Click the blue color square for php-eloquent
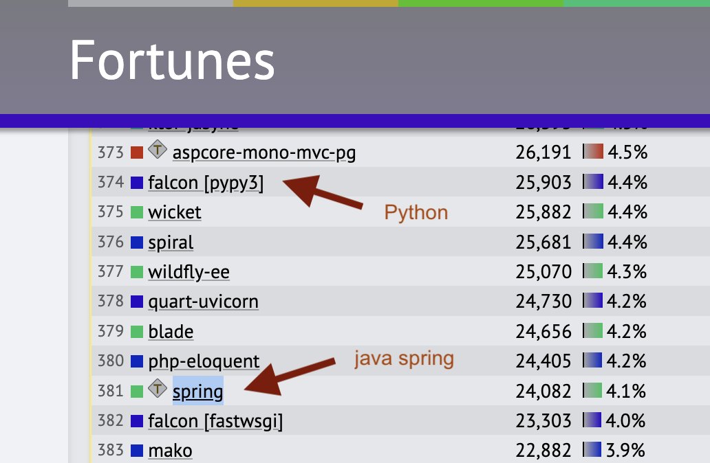The width and height of the screenshot is (710, 463). click(x=137, y=361)
